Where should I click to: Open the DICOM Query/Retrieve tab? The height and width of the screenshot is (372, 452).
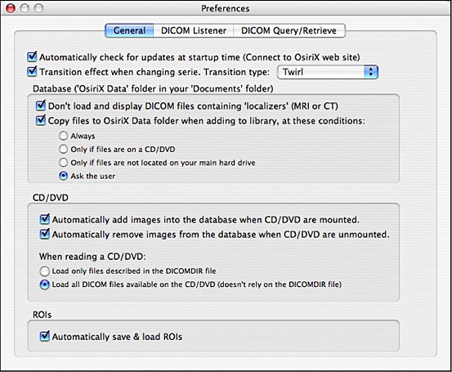289,30
